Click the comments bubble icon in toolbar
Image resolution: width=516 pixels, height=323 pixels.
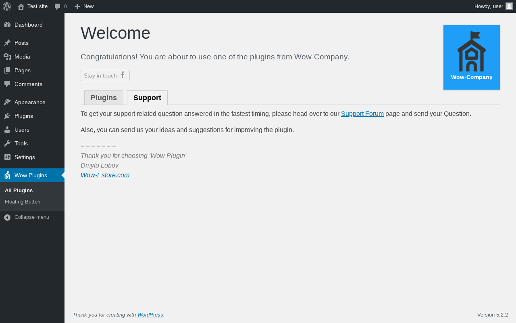(58, 6)
